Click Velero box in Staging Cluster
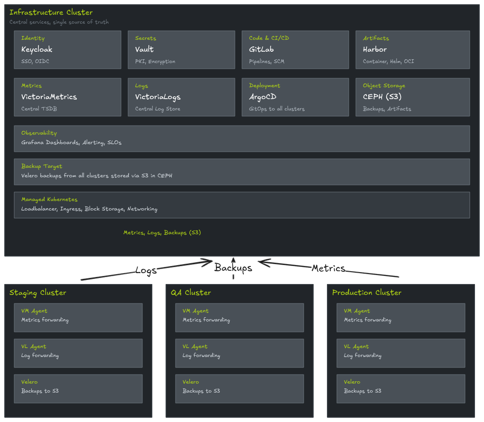484x422 pixels. 78,388
